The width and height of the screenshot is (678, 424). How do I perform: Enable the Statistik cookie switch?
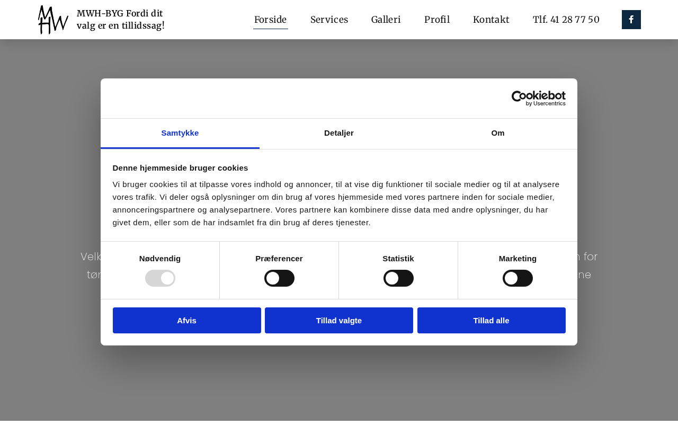tap(398, 278)
